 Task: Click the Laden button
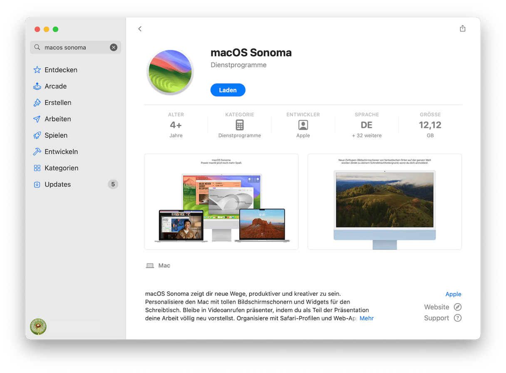(228, 90)
